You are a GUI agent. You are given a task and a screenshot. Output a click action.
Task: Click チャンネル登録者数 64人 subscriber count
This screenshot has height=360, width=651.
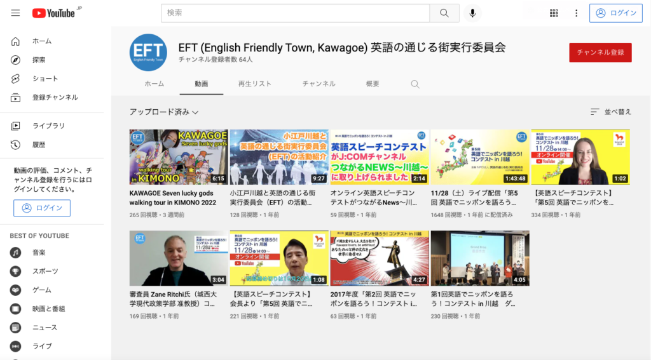point(216,60)
